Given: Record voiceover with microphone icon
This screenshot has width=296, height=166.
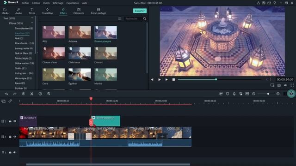Looking at the screenshot, I should pyautogui.click(x=234, y=94).
